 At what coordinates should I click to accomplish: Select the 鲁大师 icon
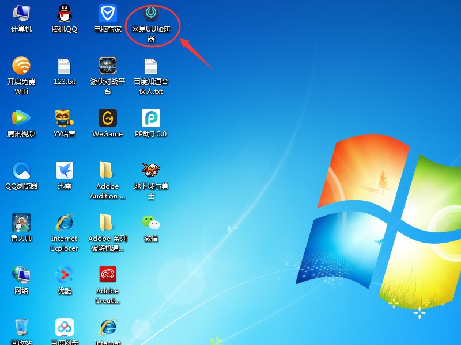pyautogui.click(x=21, y=223)
